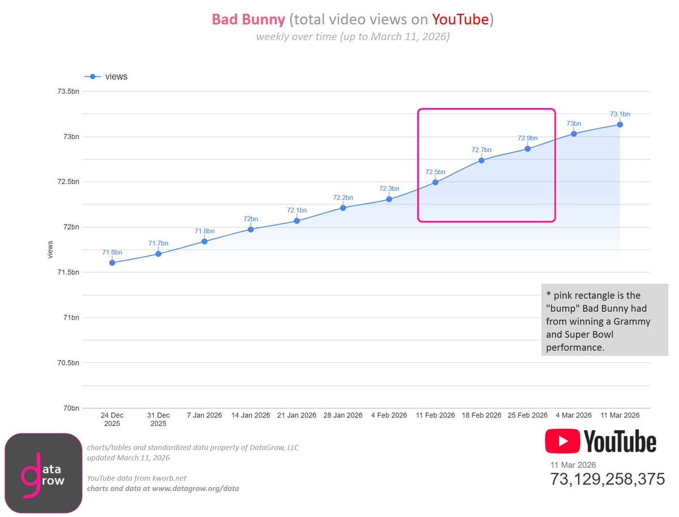679x517 pixels.
Task: Click the 73,129,258,375 total views figure
Action: [607, 479]
